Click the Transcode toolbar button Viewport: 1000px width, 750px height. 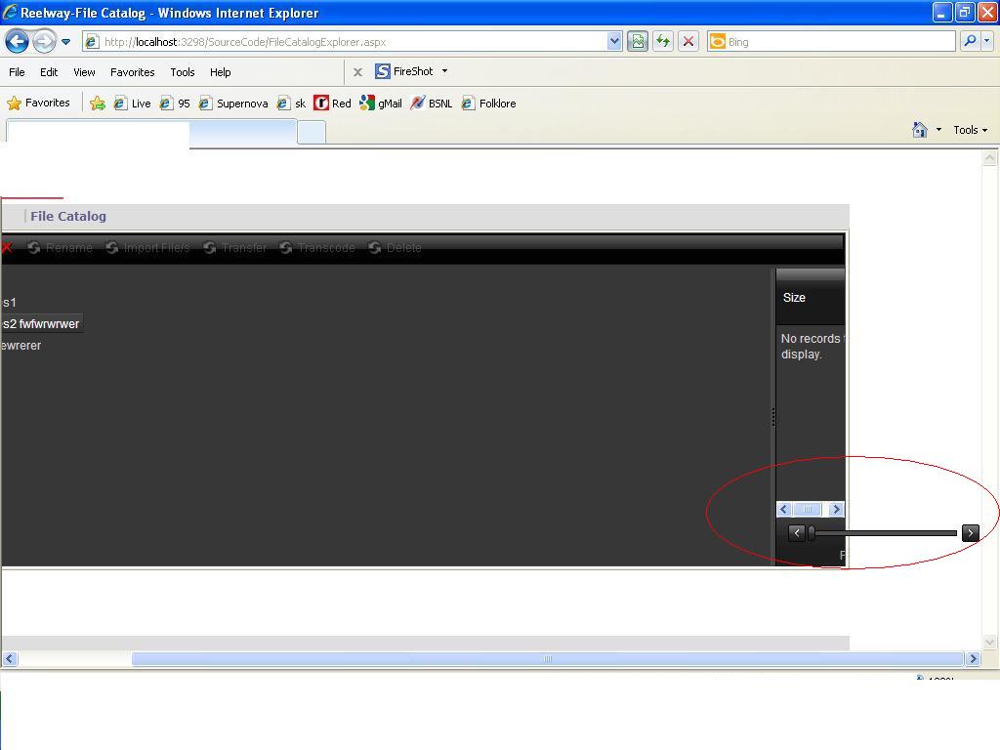coord(317,247)
